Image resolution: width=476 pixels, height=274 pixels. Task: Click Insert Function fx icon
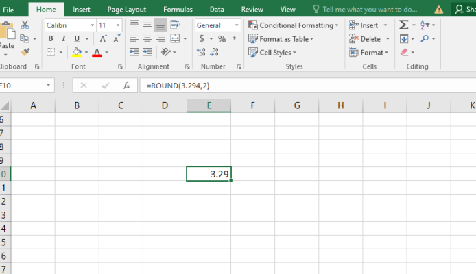pos(126,86)
